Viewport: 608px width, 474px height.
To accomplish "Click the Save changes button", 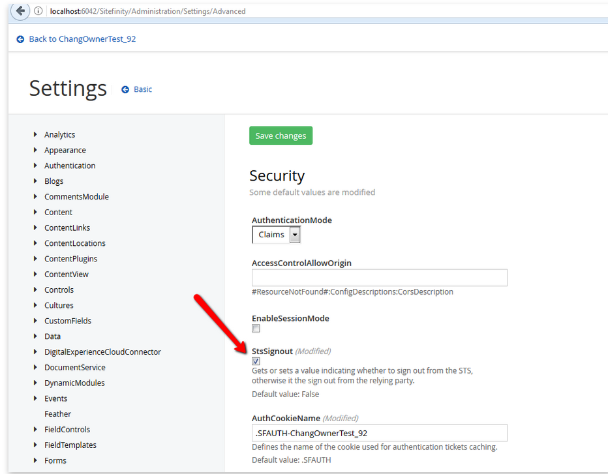I will pos(281,136).
